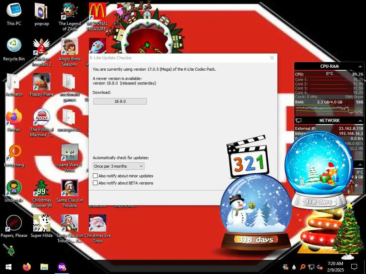Collapse the widget panel below NETWORK
Image resolution: width=366 pixels, height=274 pixels.
pos(360,165)
